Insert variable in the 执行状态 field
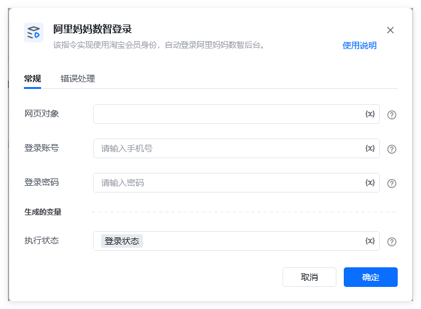The height and width of the screenshot is (309, 421). (x=370, y=241)
